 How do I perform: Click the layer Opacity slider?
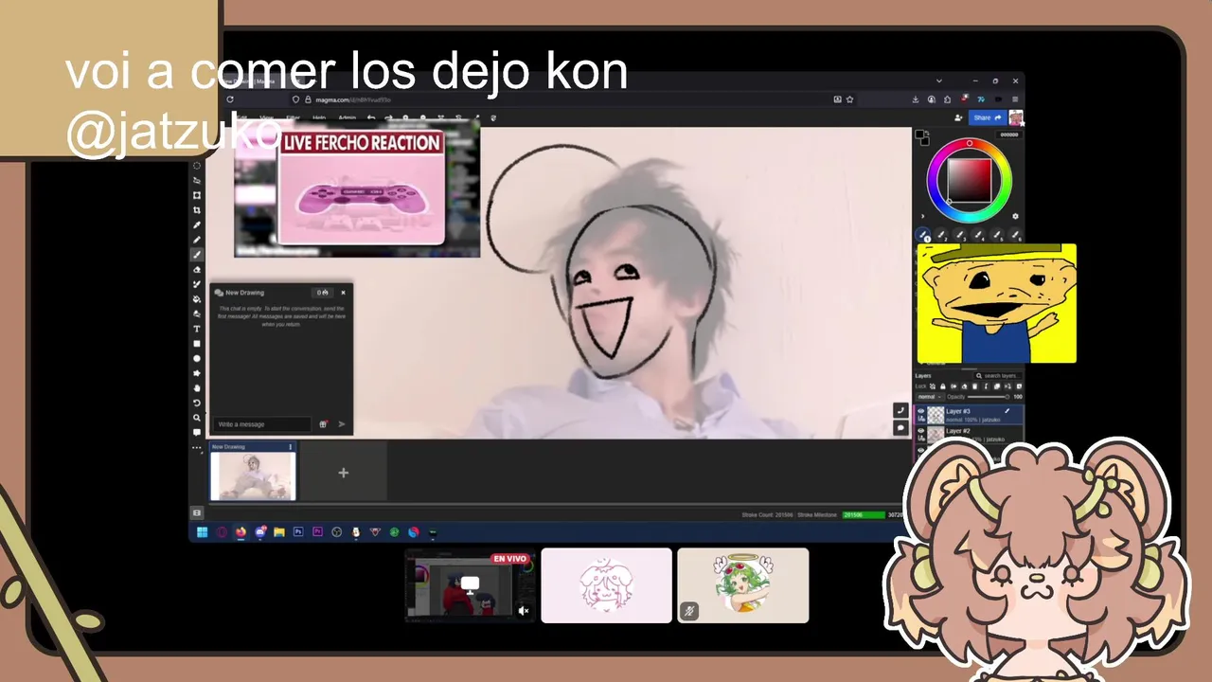click(x=988, y=397)
